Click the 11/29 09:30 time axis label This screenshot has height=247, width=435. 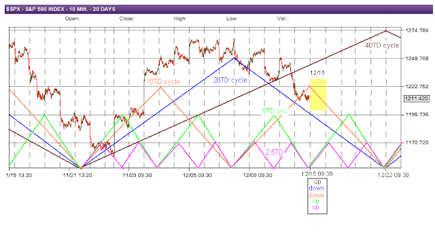[x=137, y=175]
